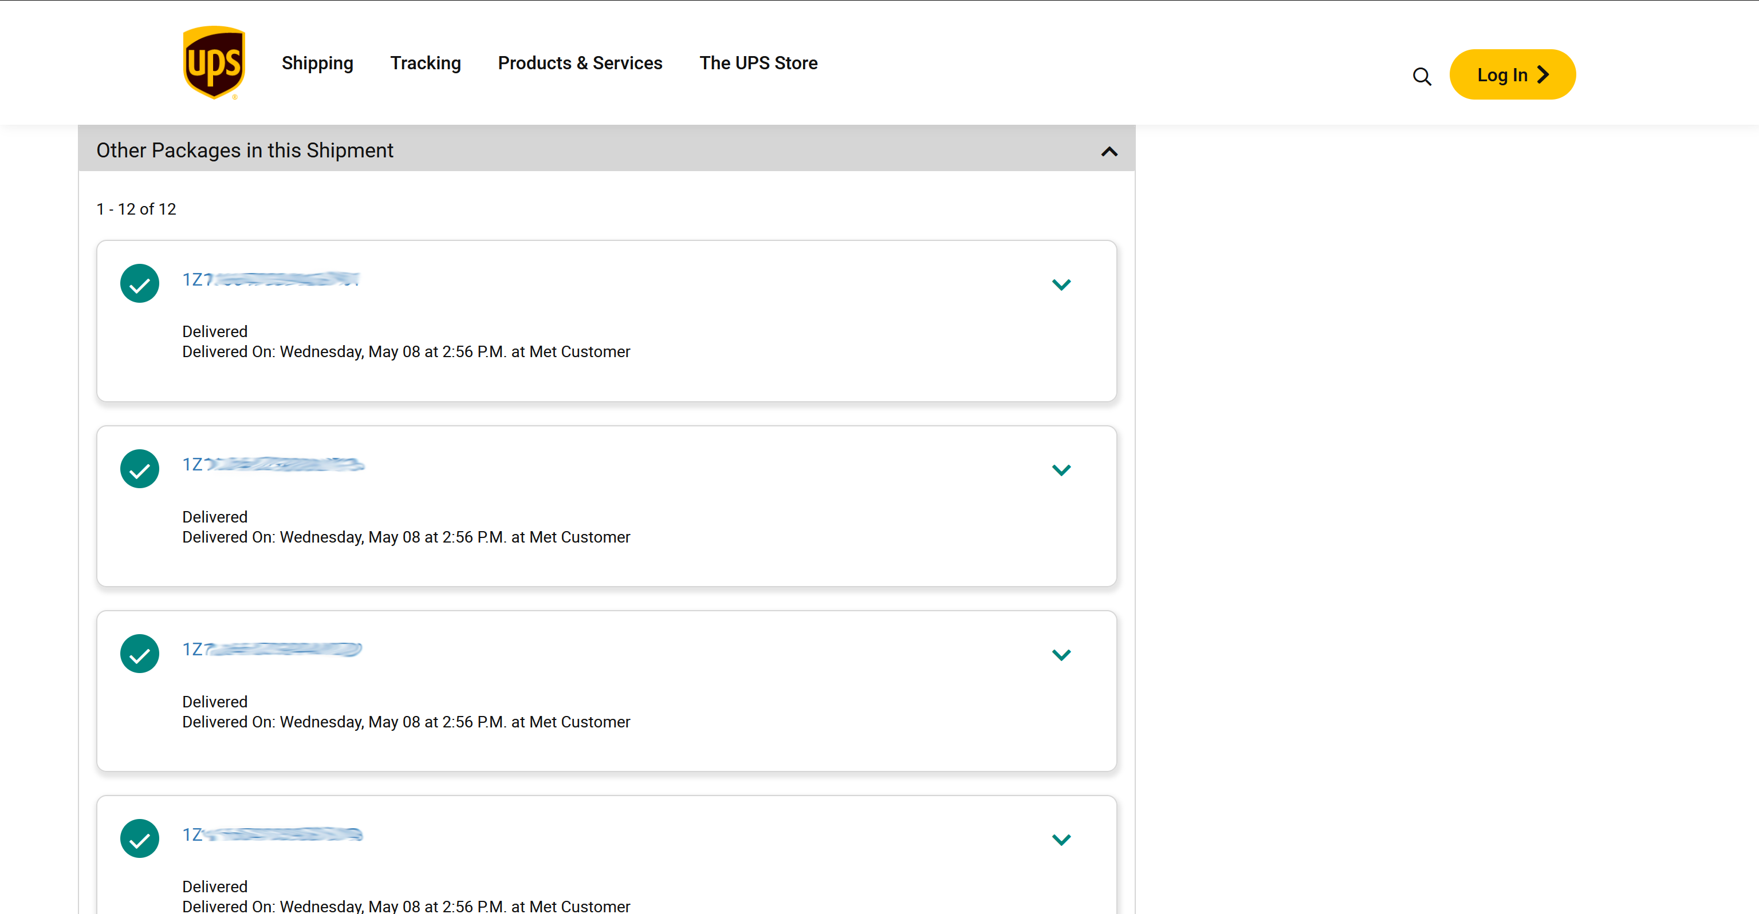Click the UPS shield logo
The width and height of the screenshot is (1759, 914).
[x=214, y=63]
